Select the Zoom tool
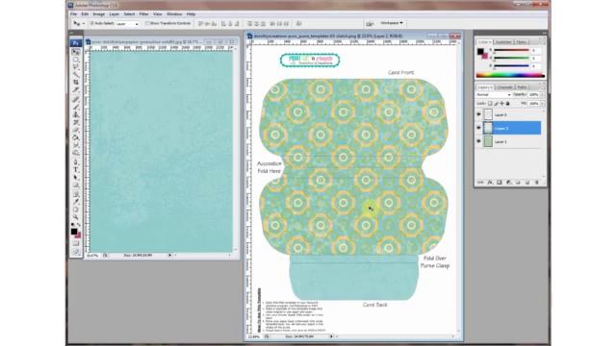 (x=76, y=217)
